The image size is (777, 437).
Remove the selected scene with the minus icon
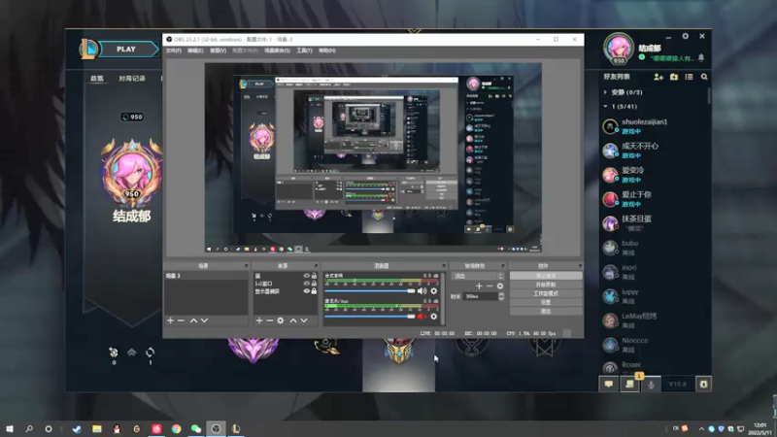tap(181, 320)
